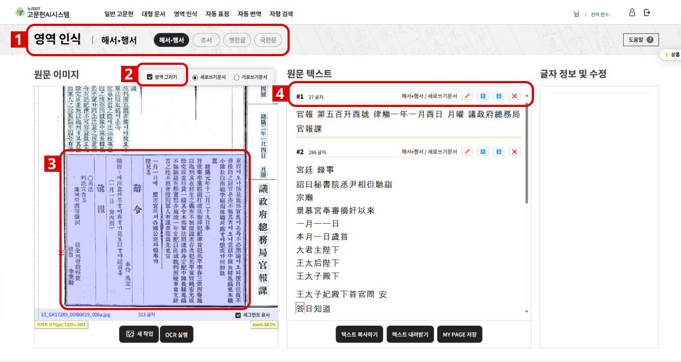Click the #2 segment header label
Image resolution: width=681 pixels, height=362 pixels.
300,152
